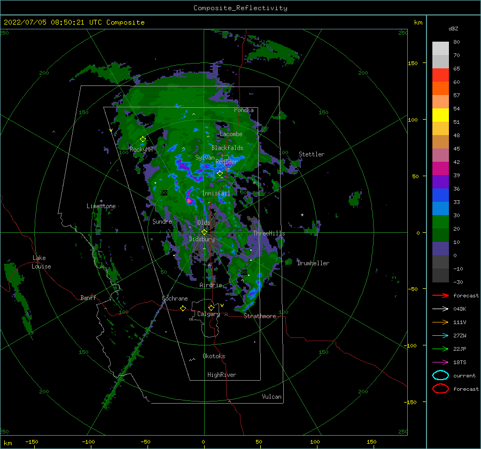Click the Airdrie town label
The image size is (481, 449).
click(x=211, y=285)
